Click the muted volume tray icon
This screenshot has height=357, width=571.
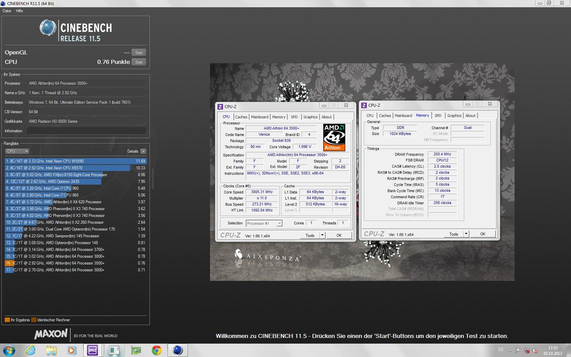535,350
